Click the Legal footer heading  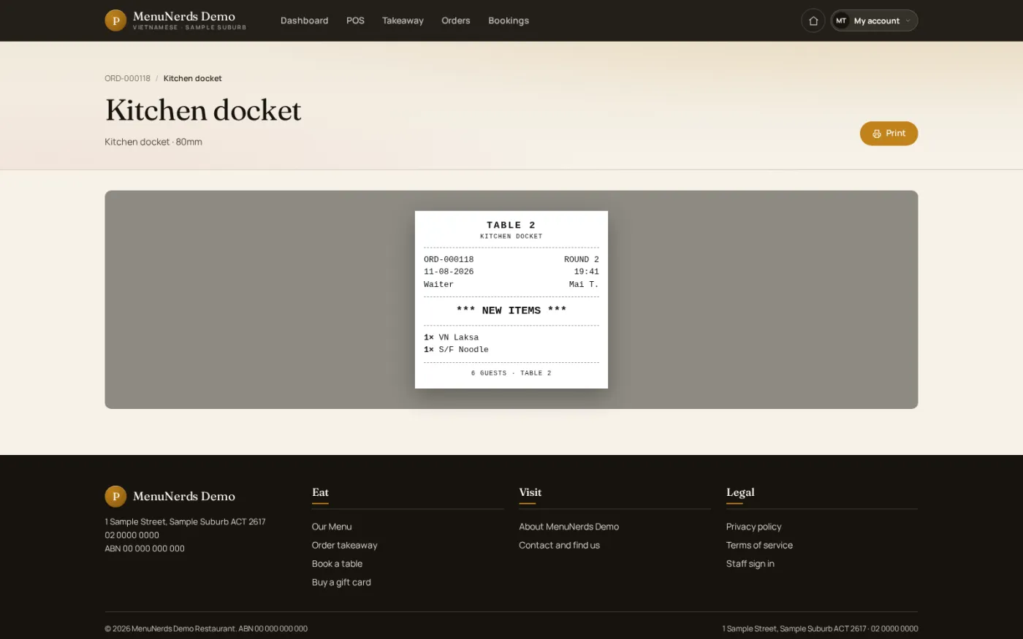[x=740, y=492]
